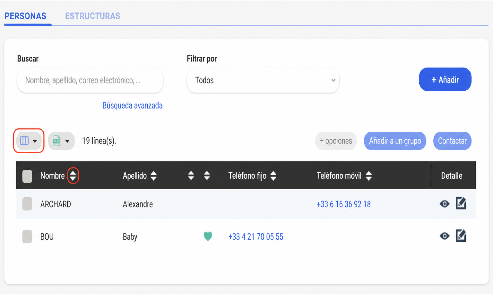Open the XLSX export dropdown
Viewport: 493px width, 295px height.
click(61, 141)
